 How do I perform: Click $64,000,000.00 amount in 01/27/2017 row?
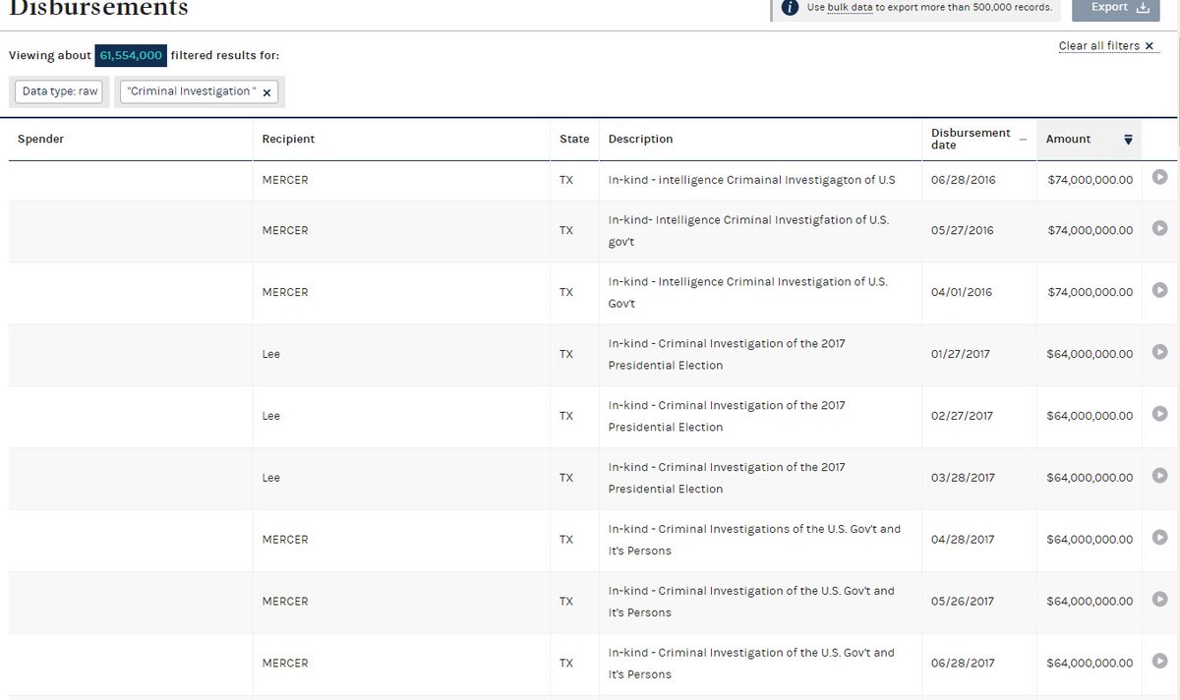point(1090,355)
